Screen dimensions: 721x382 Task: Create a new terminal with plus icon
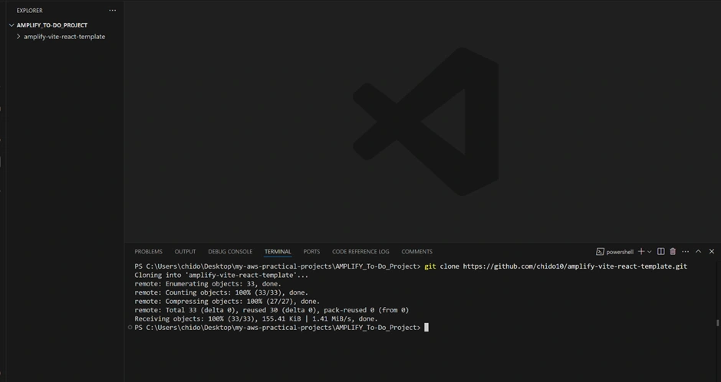[x=641, y=252]
